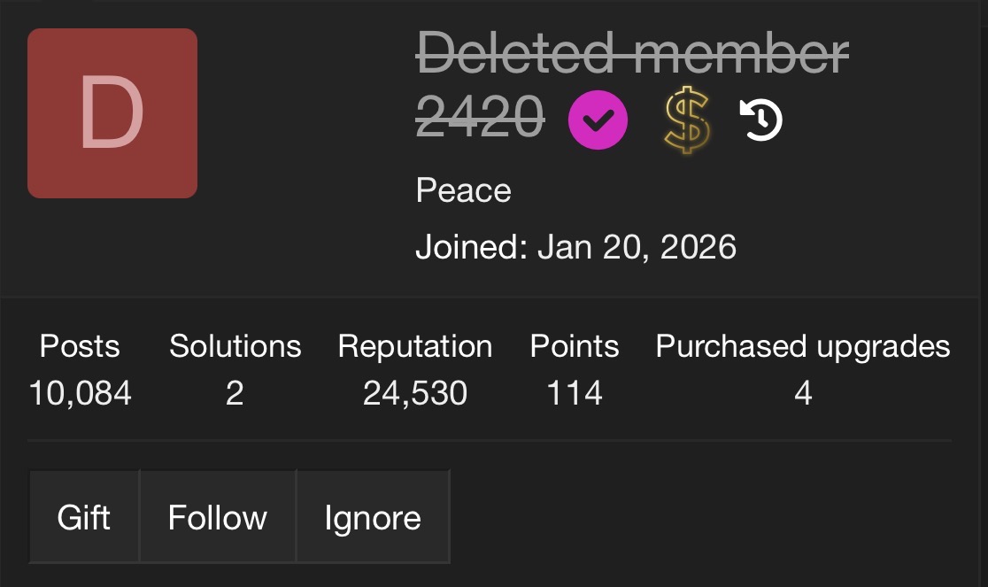Click the Joined Jan 20, 2026 date
The width and height of the screenshot is (988, 587).
(x=576, y=246)
